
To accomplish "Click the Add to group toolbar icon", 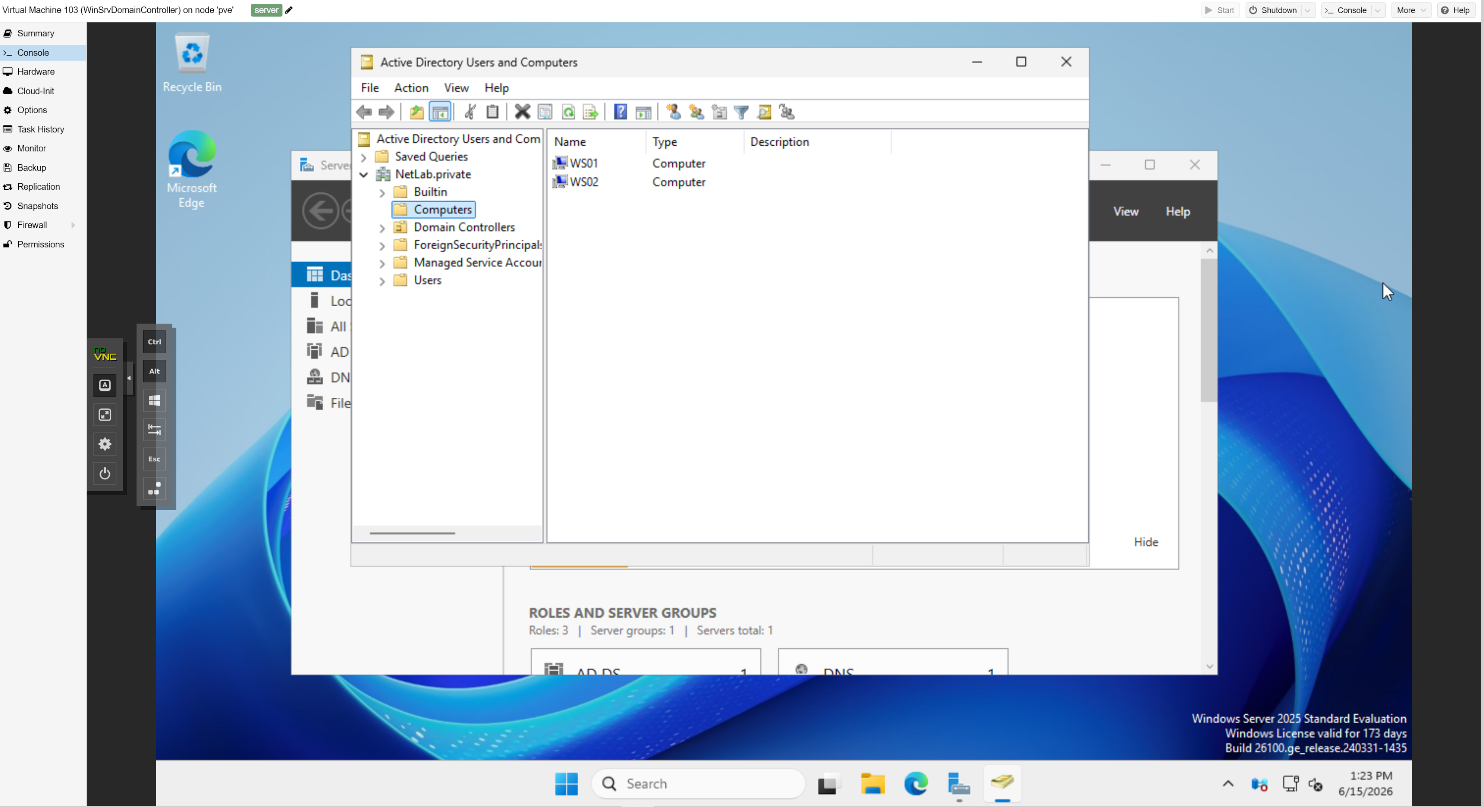I will tap(787, 112).
